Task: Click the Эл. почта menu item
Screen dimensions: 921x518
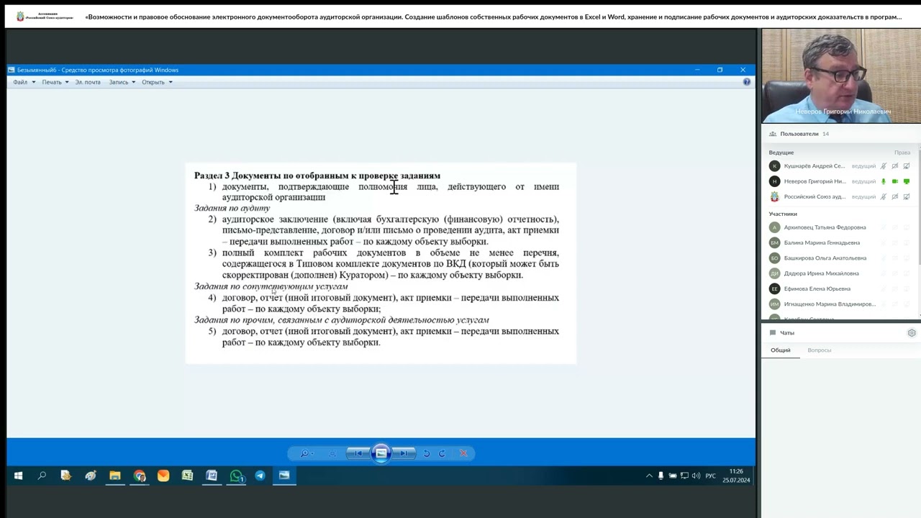Action: tap(88, 82)
